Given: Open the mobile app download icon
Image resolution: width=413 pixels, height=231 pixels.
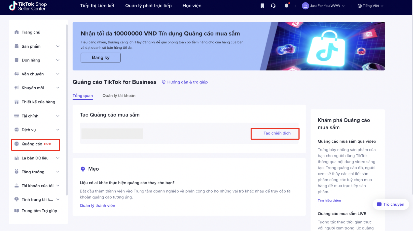Looking at the screenshot, I should (262, 6).
